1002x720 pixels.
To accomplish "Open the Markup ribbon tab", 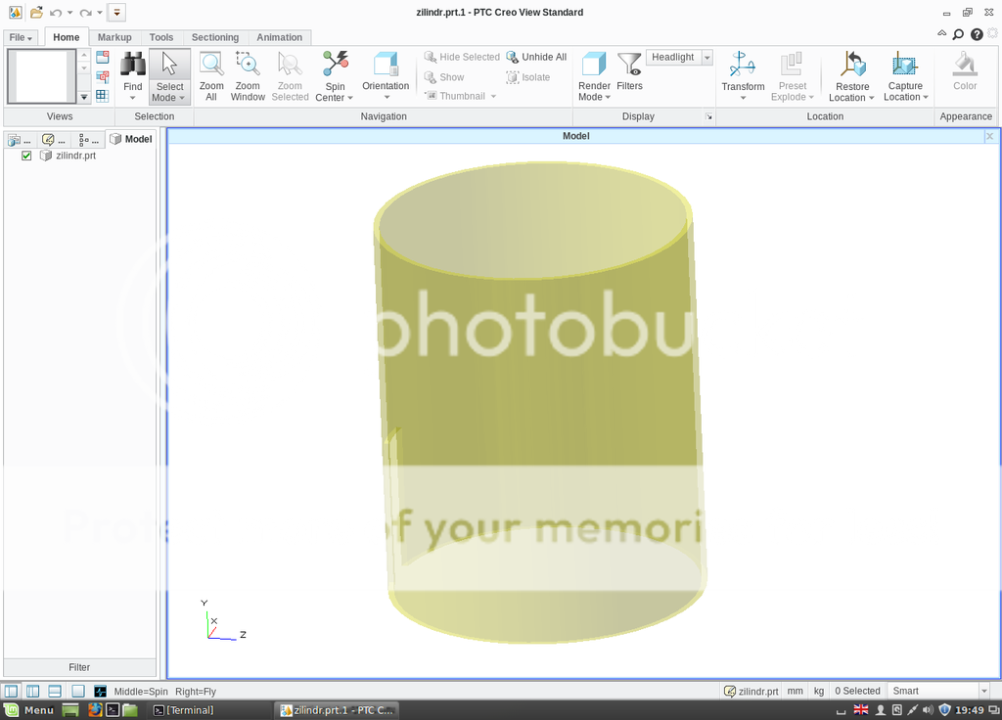I will pyautogui.click(x=114, y=37).
